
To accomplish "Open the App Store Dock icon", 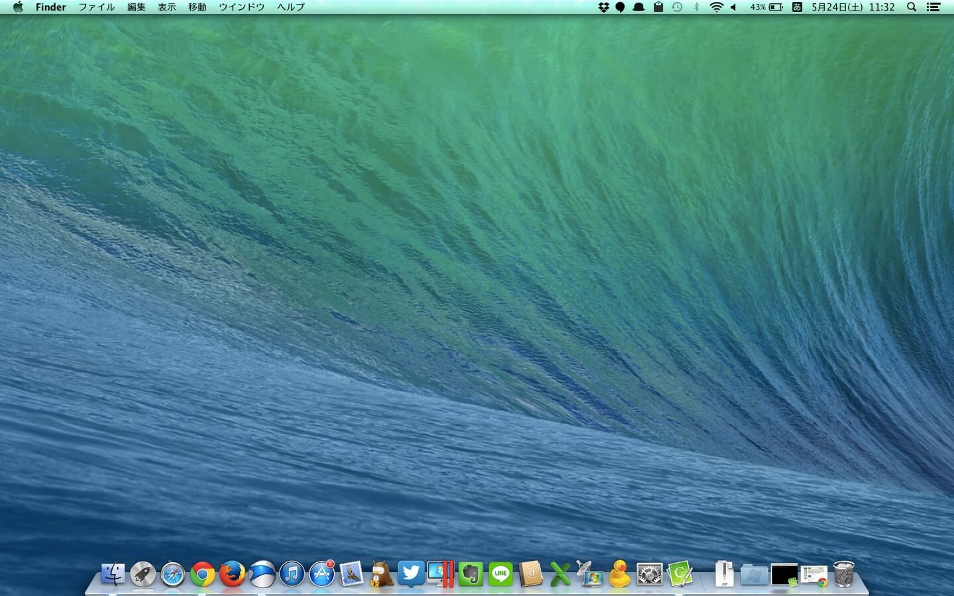I will coord(322,574).
